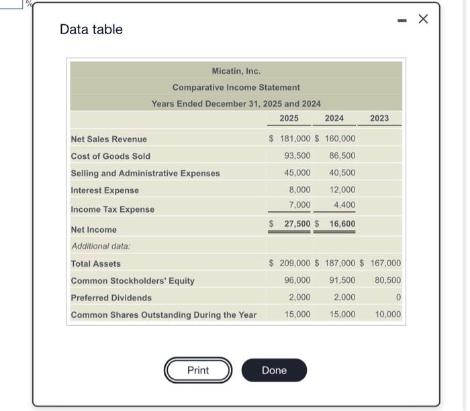Click the 'Income Tax Expense' label
This screenshot has height=411, width=470.
pyautogui.click(x=113, y=209)
